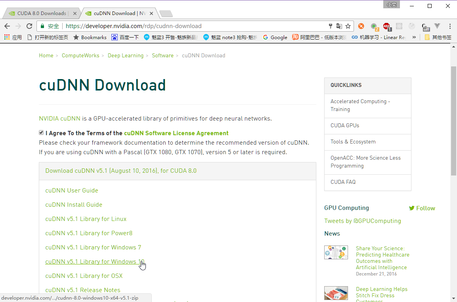Viewport: 457px width, 302px height.
Task: Open the cuDNN Install Guide
Action: point(73,205)
